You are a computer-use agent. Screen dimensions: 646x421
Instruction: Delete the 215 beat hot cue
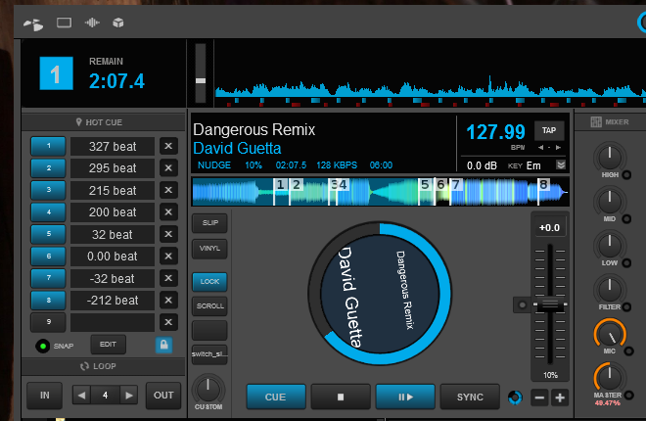click(x=168, y=190)
